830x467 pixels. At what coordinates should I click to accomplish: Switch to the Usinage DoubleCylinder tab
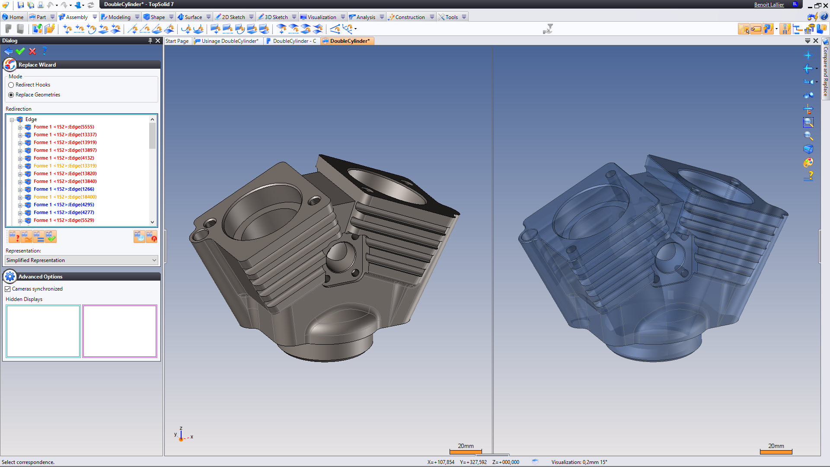coord(230,41)
